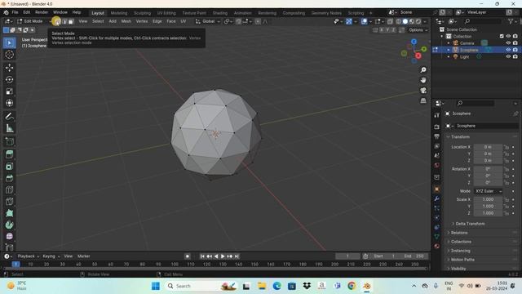Select the Move tool
Viewport: 522px width, 294px height.
coord(9,68)
